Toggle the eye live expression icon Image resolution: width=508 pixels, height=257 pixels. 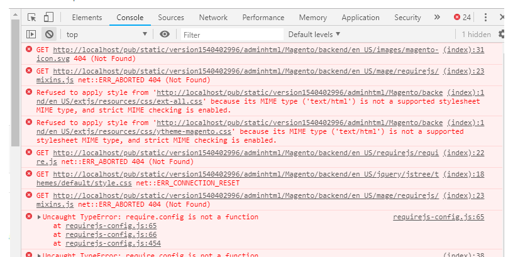(165, 35)
